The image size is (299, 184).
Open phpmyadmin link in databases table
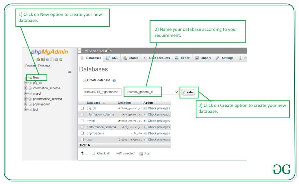click(95, 133)
